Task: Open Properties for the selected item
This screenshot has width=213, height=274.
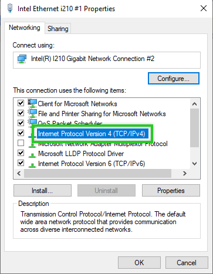Action: [171, 191]
